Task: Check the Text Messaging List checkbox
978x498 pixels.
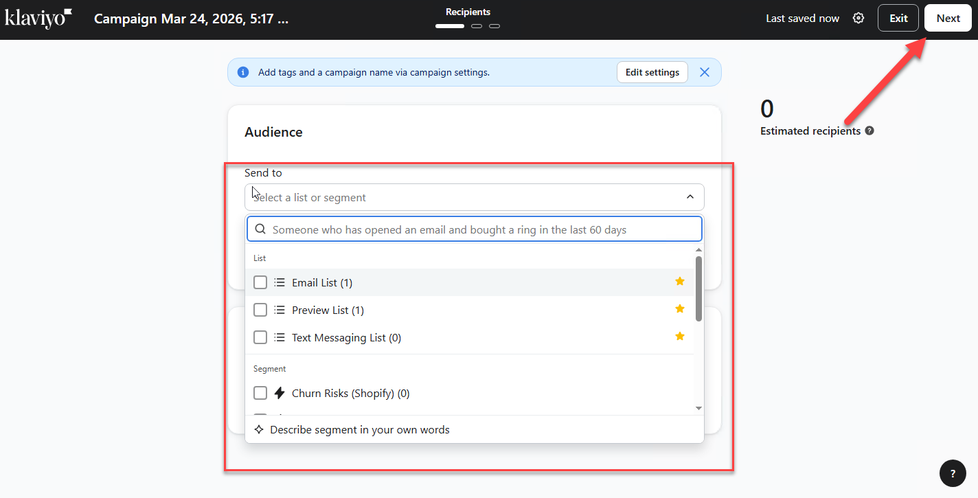Action: click(260, 337)
